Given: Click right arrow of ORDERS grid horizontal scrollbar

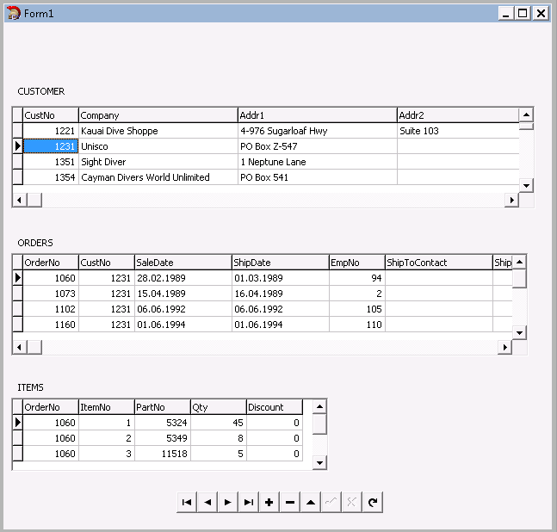Looking at the screenshot, I should pos(504,347).
